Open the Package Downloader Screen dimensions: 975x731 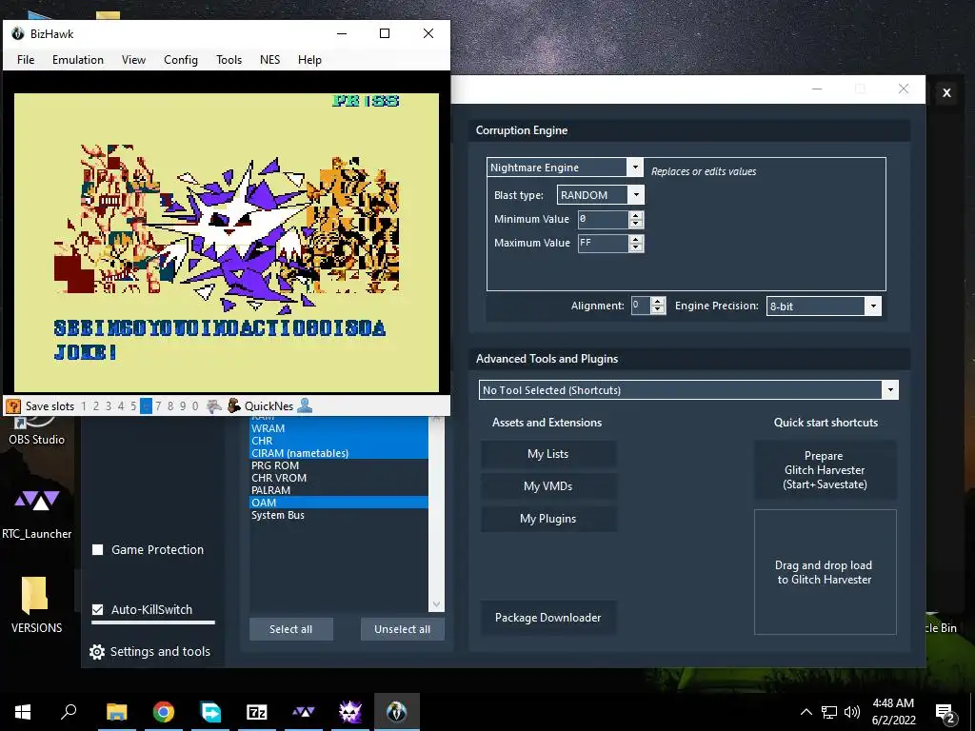[548, 617]
